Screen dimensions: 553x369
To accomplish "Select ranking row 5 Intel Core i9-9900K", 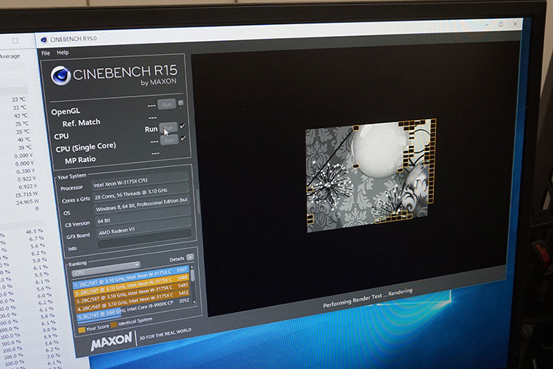I will click(x=134, y=309).
